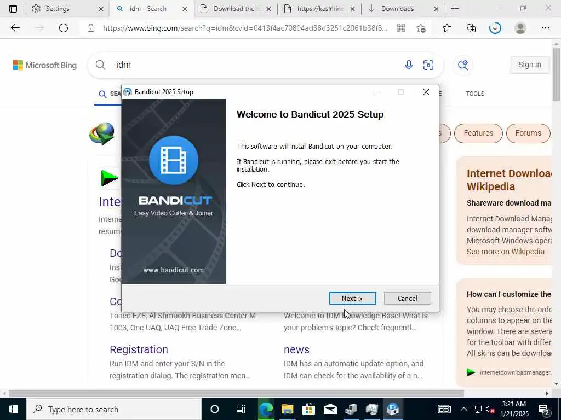Click the address bar URL
Viewport: 561px width, 420px height.
click(245, 28)
